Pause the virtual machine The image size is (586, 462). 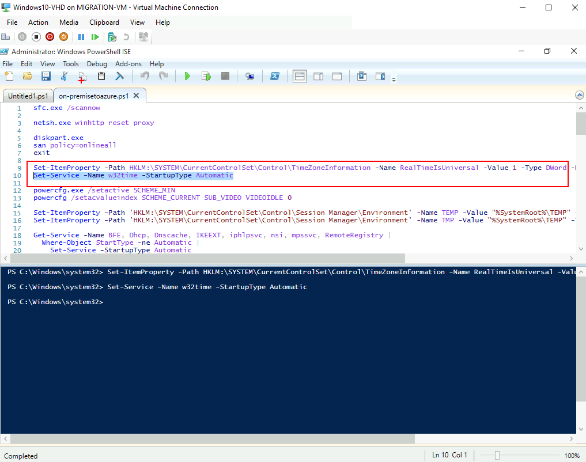(81, 37)
